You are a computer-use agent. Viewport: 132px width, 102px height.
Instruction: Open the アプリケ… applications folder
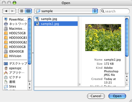(15, 73)
